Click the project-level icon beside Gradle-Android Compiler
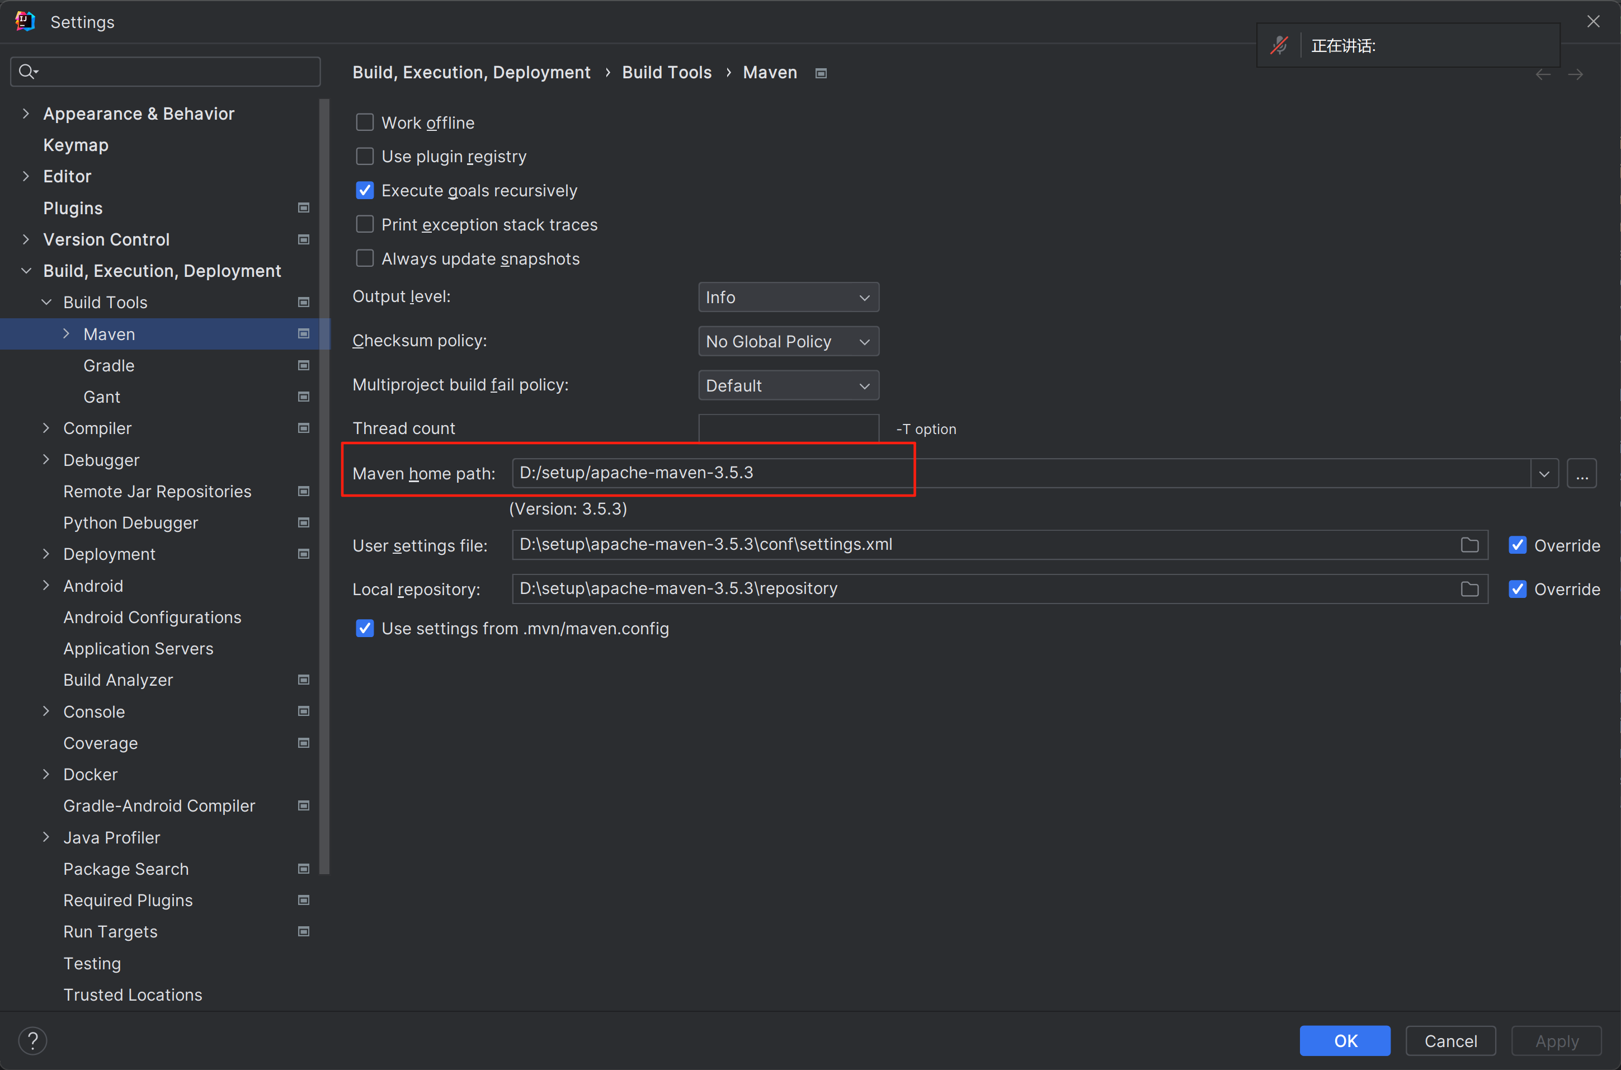Screen dimensions: 1621x1070 click(304, 805)
